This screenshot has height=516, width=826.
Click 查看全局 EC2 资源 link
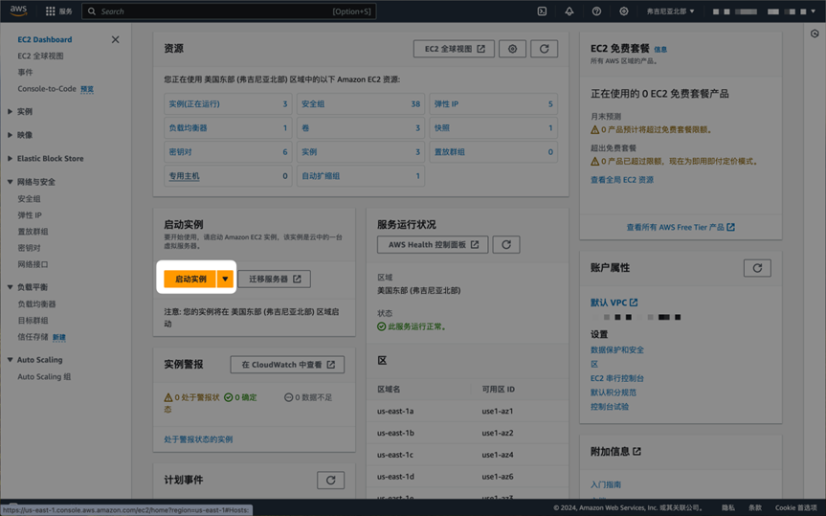[x=621, y=180]
